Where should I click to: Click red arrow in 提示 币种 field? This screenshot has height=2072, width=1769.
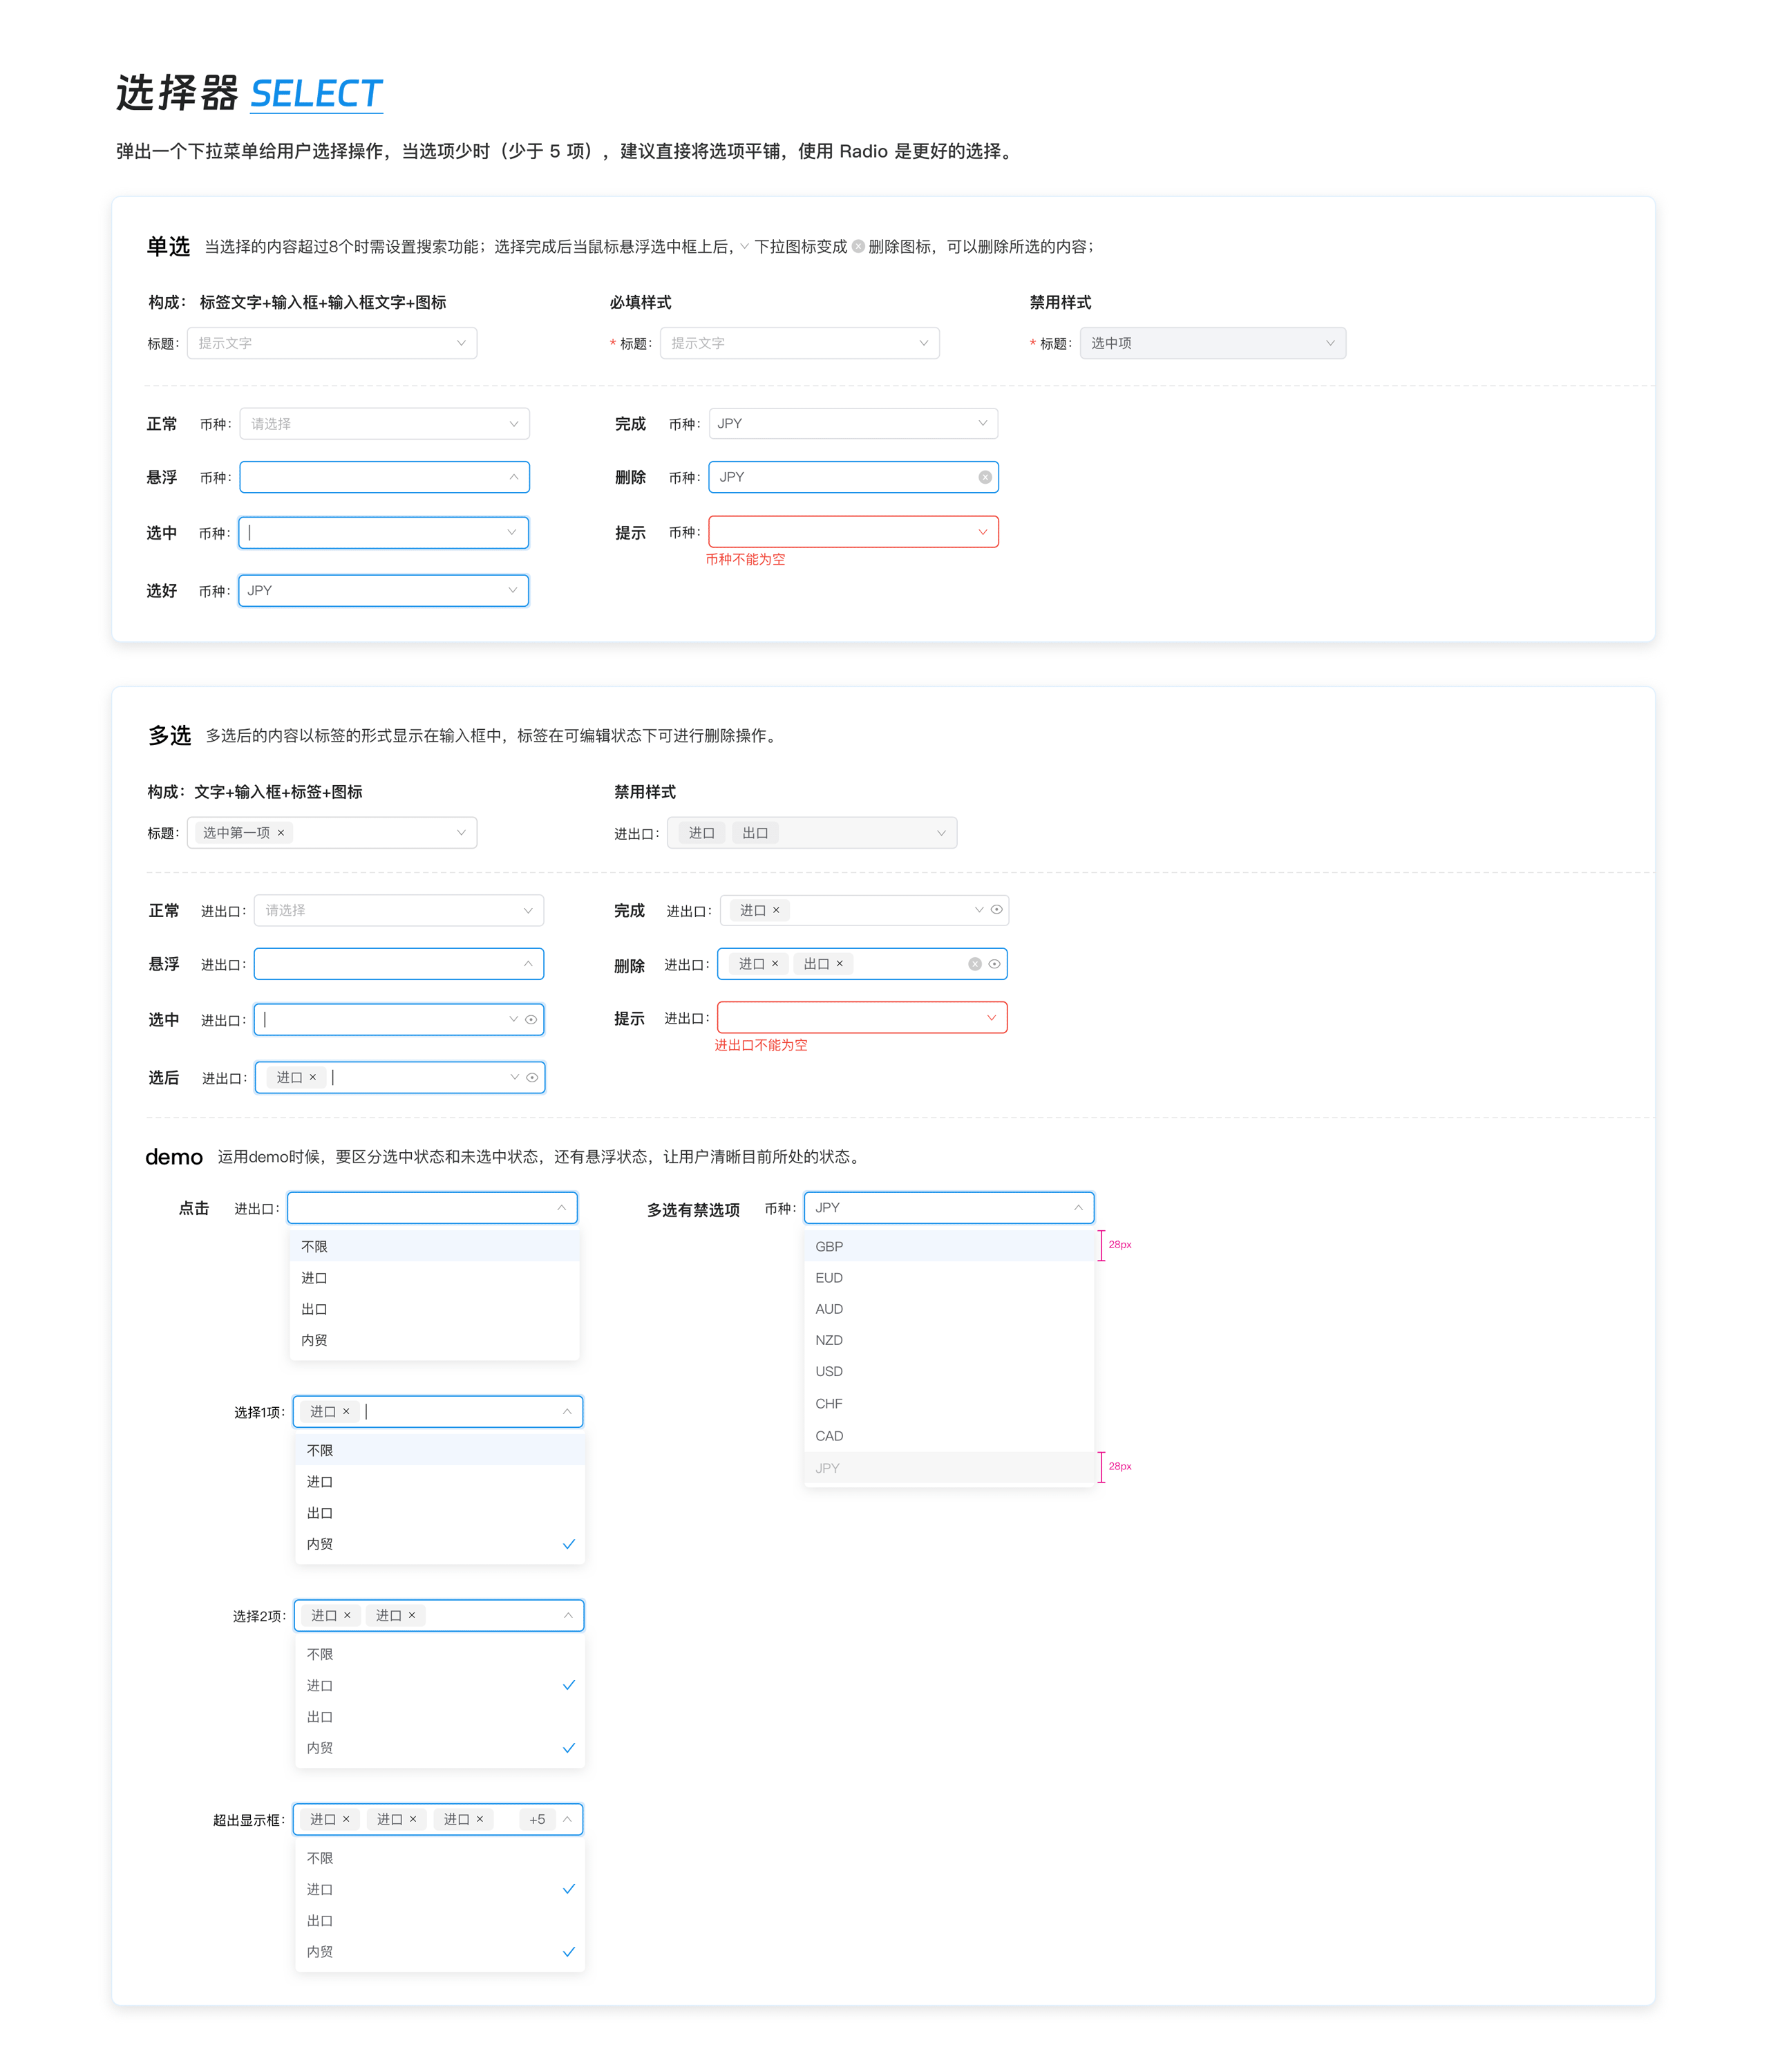click(982, 532)
